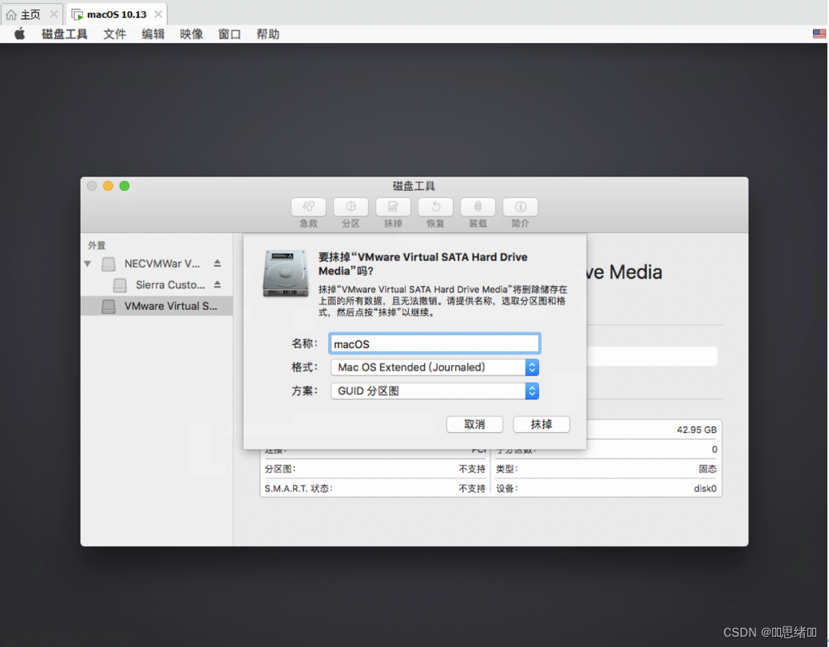Click the 固态 type value

(708, 469)
